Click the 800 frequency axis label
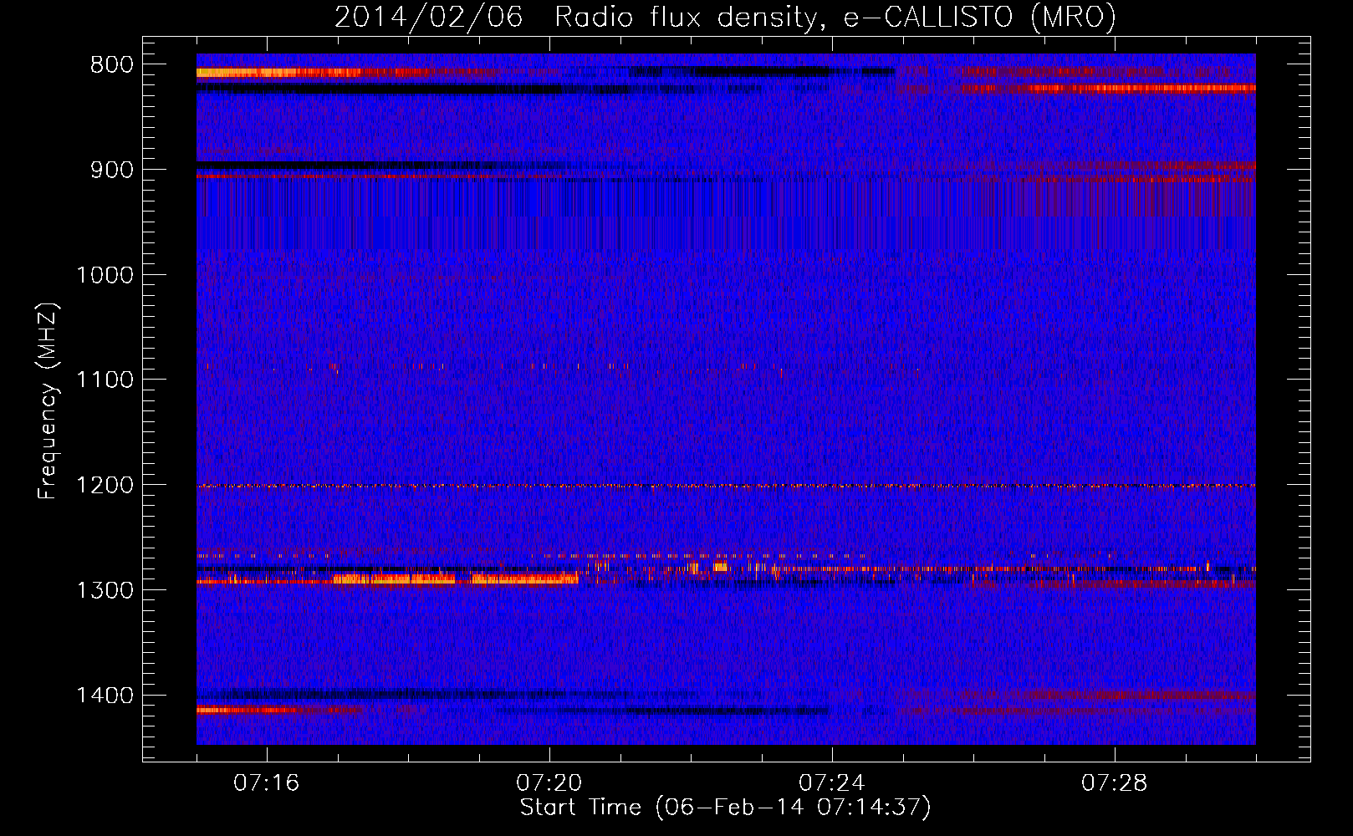Image resolution: width=1353 pixels, height=836 pixels. pos(111,65)
